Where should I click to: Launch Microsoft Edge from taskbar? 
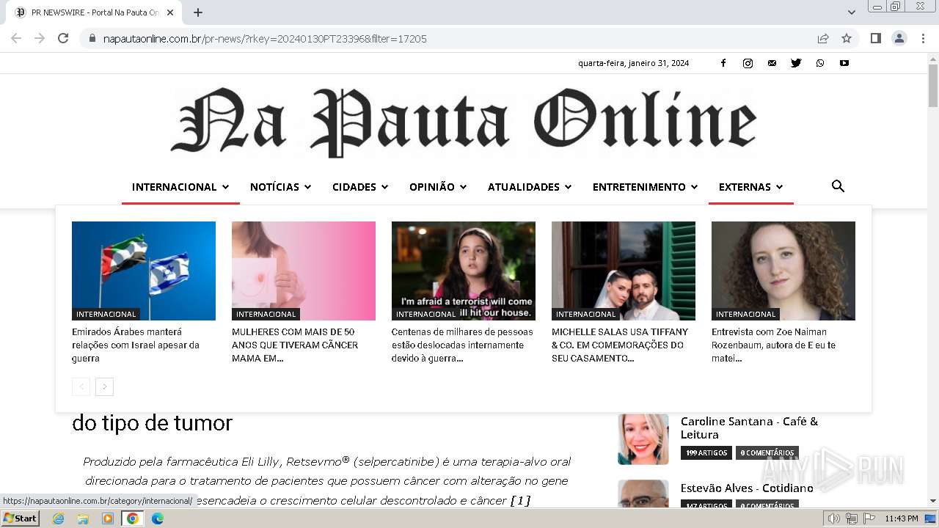[157, 518]
